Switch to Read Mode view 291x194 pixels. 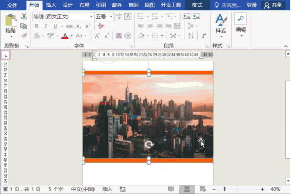point(171,189)
